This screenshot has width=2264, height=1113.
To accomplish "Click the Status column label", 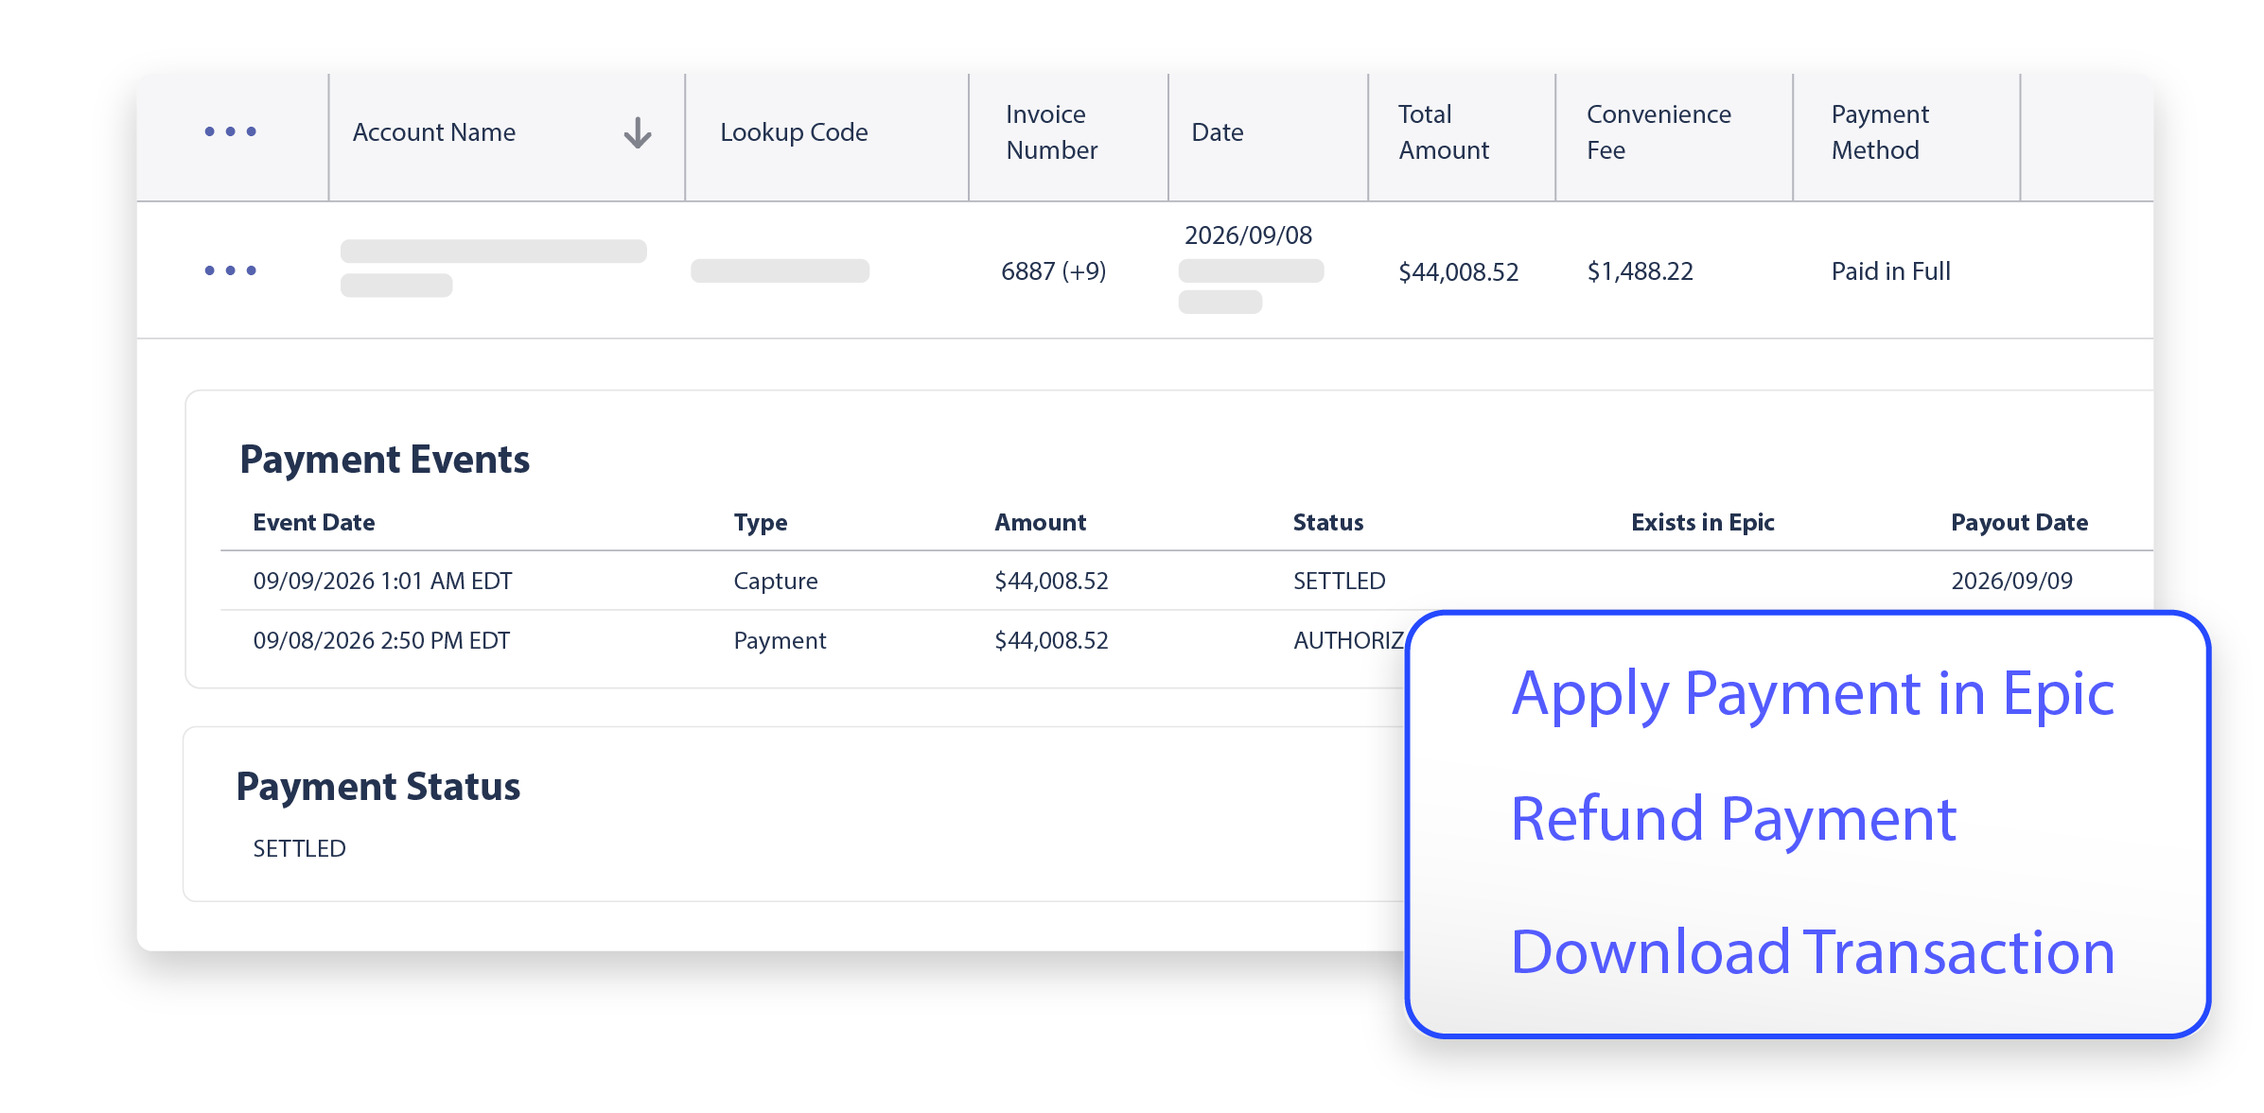I will [x=1327, y=522].
